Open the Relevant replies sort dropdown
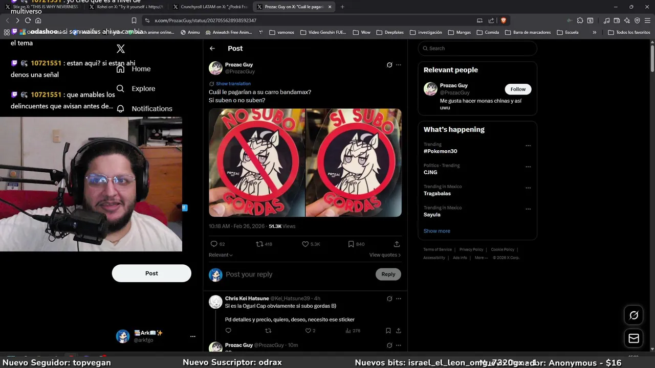 (221, 255)
